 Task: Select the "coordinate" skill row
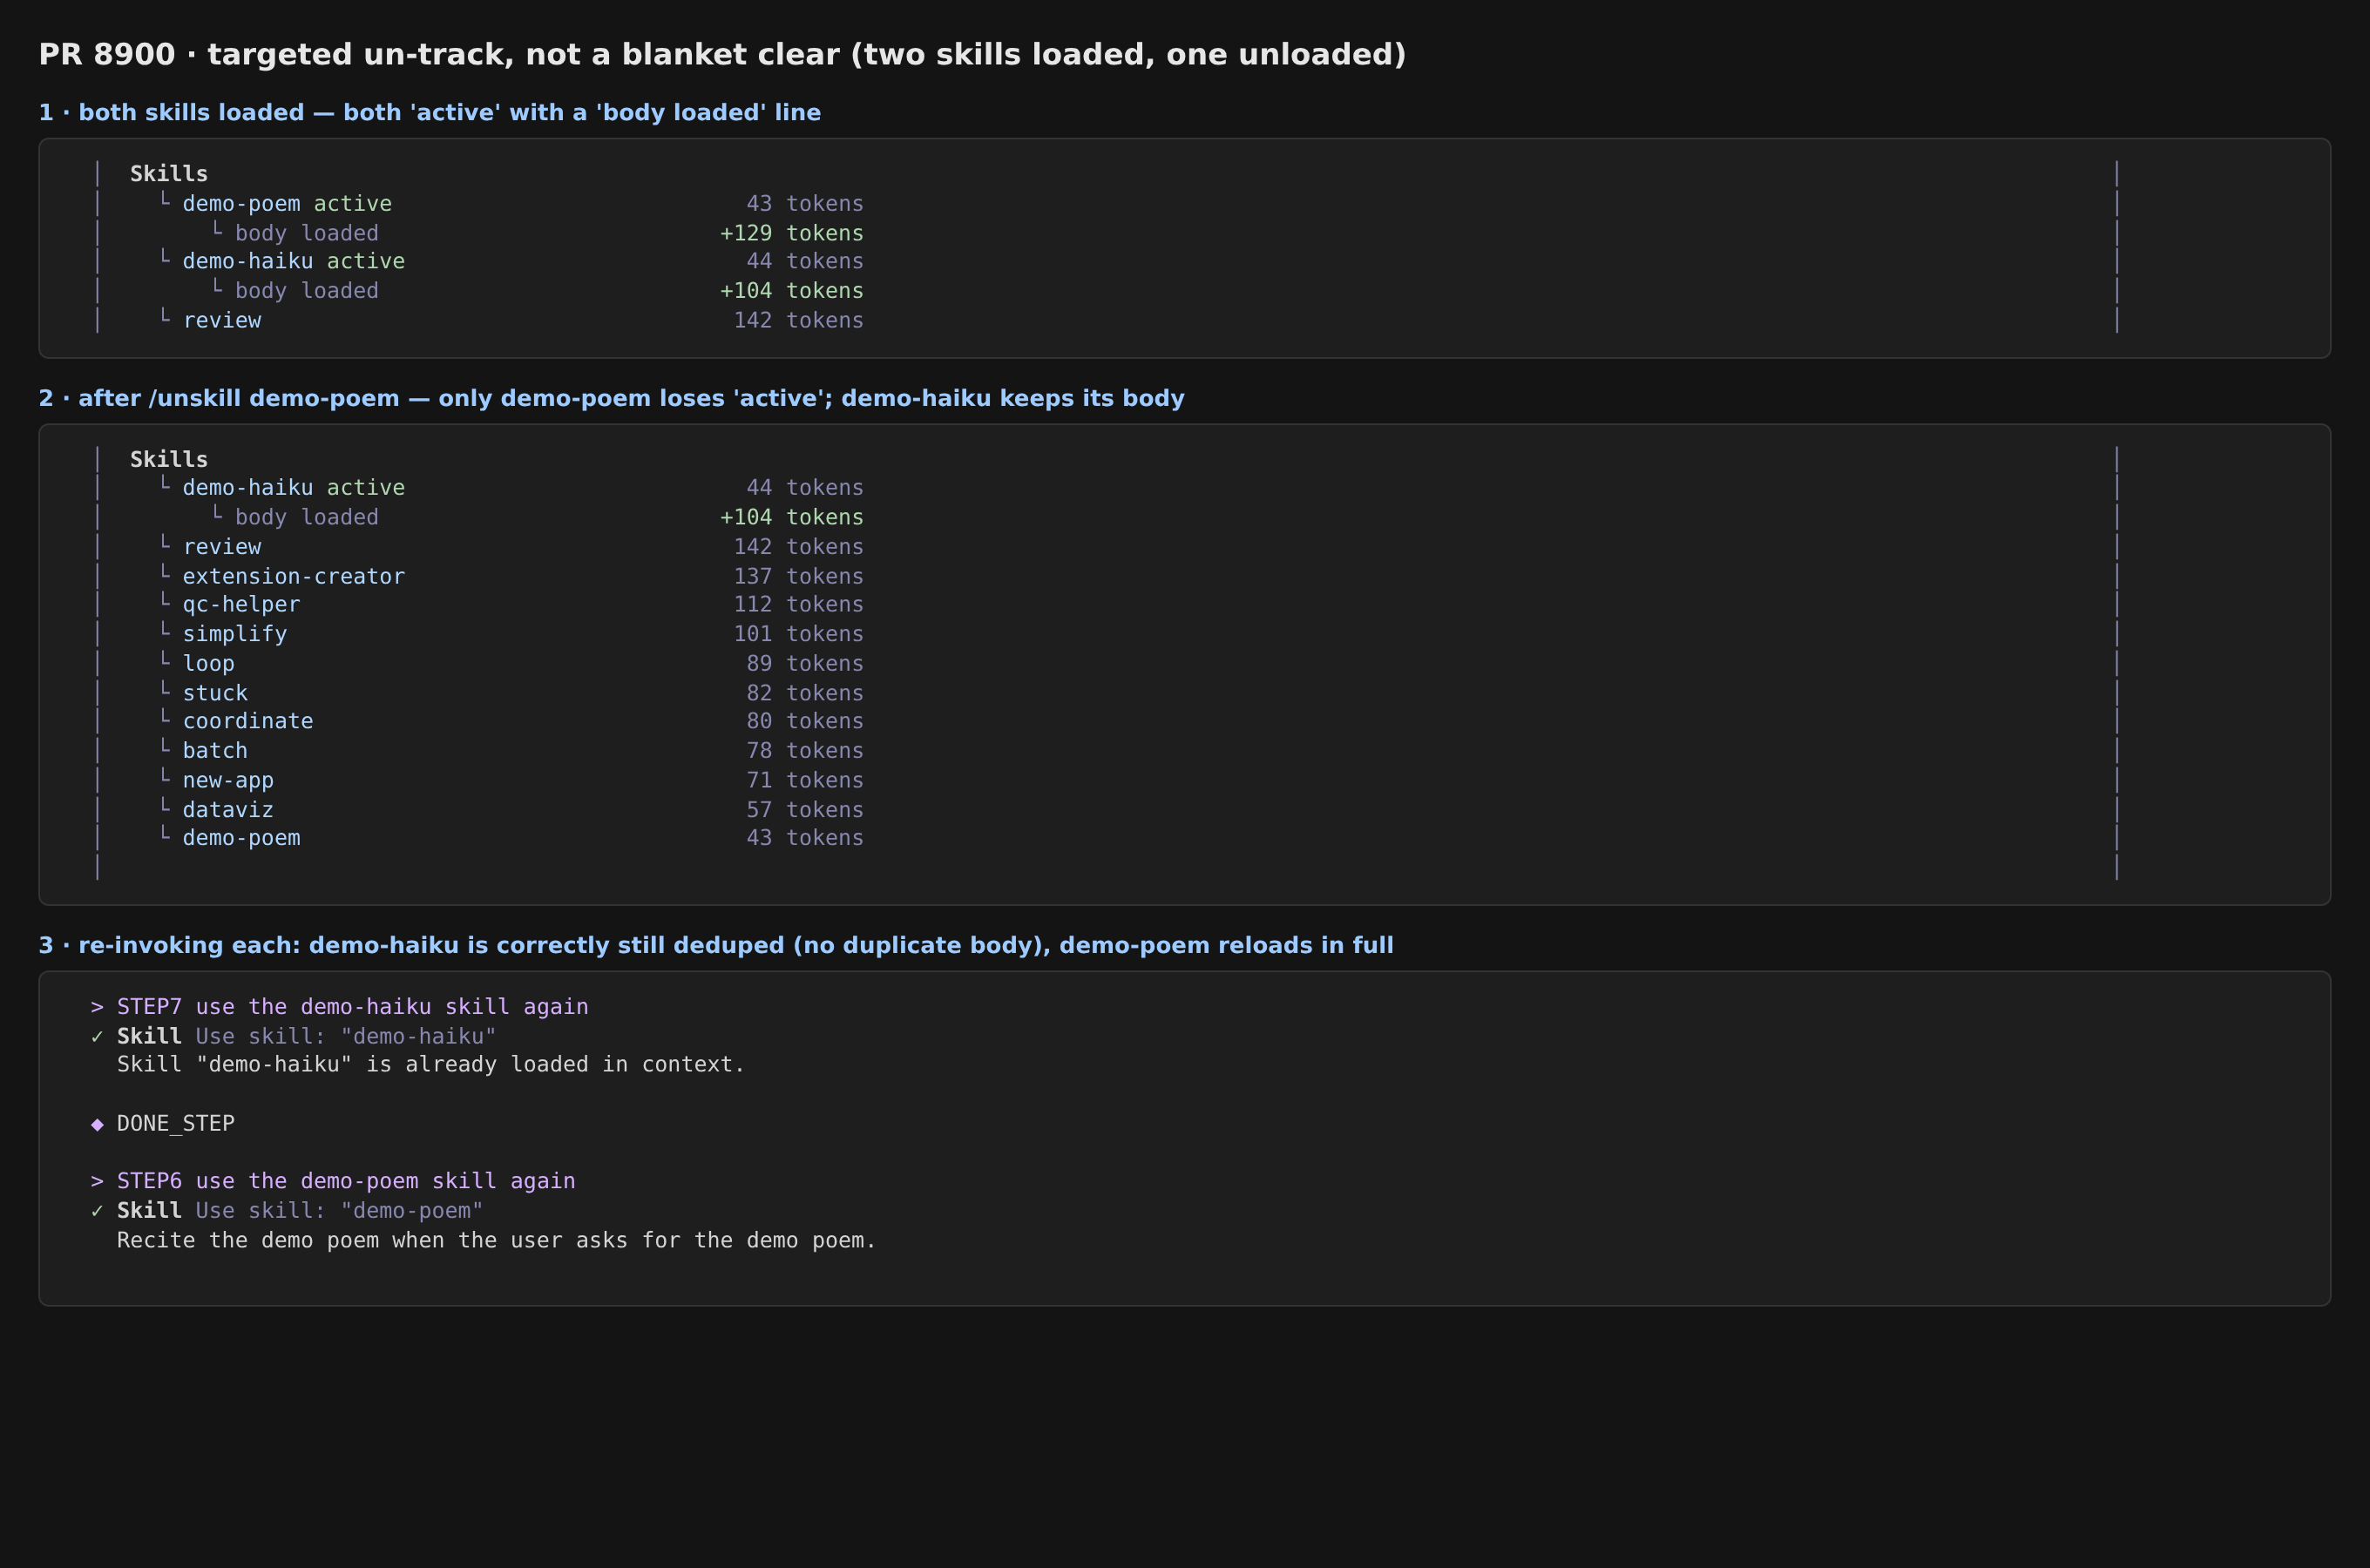[x=248, y=721]
